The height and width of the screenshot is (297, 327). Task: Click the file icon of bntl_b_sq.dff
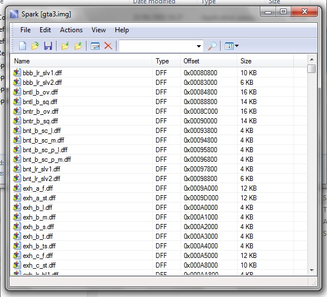click(x=17, y=101)
